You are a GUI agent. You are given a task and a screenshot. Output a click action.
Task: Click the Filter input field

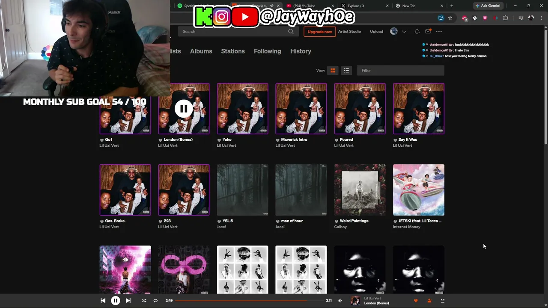click(x=400, y=71)
